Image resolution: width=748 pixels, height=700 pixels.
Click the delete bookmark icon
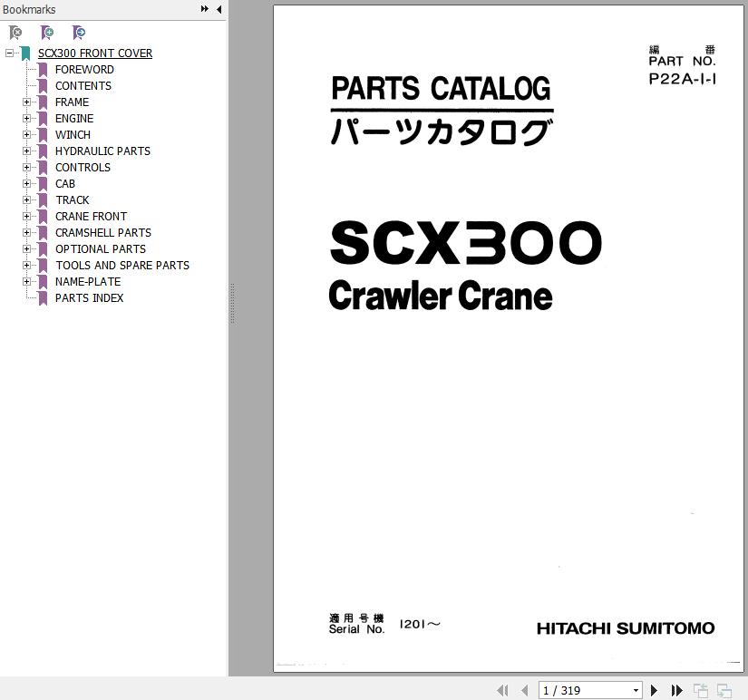coord(15,33)
